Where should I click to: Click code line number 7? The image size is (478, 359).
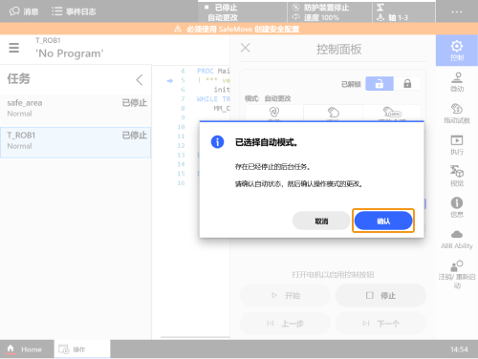pyautogui.click(x=183, y=99)
